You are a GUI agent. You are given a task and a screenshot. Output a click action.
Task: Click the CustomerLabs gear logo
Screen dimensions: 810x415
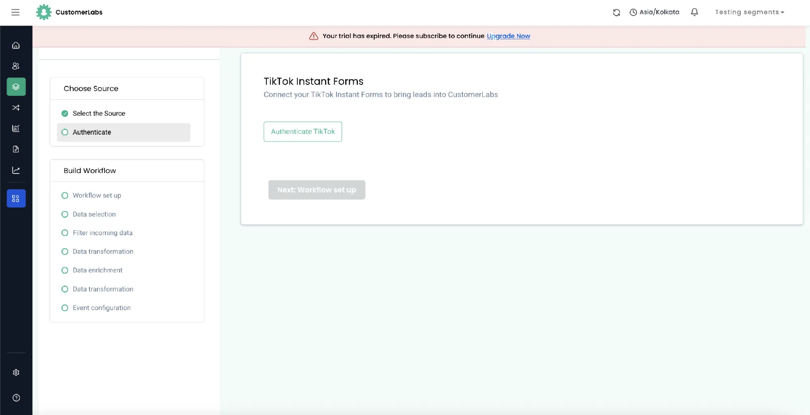[44, 12]
